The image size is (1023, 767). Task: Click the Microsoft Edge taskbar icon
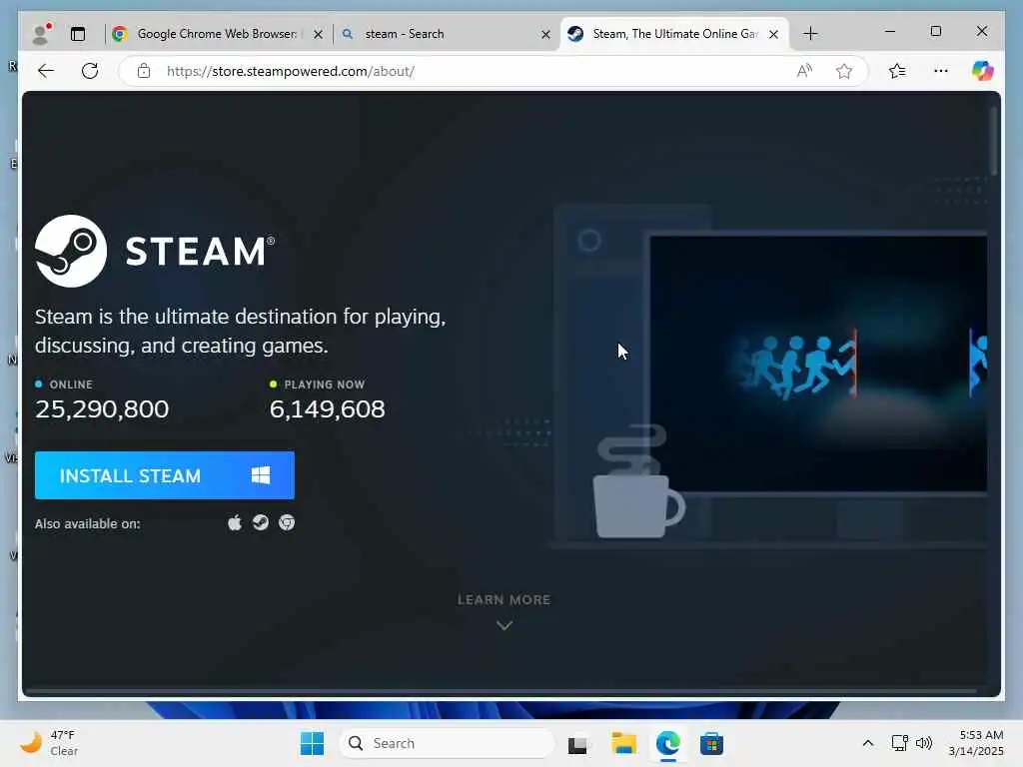pyautogui.click(x=668, y=743)
